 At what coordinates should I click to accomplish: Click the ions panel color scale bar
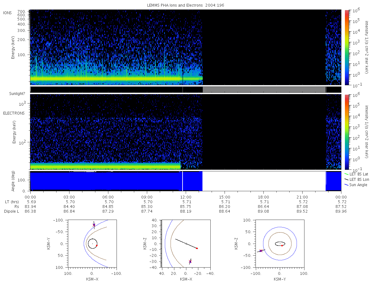click(346, 47)
